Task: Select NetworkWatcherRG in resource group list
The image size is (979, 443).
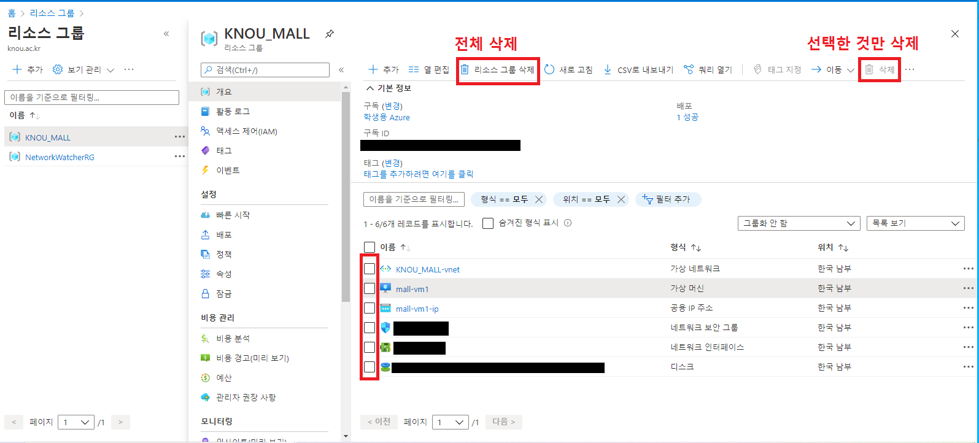Action: tap(60, 157)
